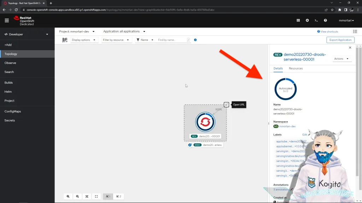This screenshot has height=203, width=362.
Task: Select graph layout 2 toggle
Action: click(x=118, y=196)
